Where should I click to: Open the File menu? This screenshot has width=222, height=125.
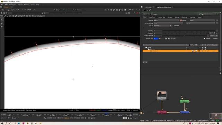pyautogui.click(x=2, y=5)
